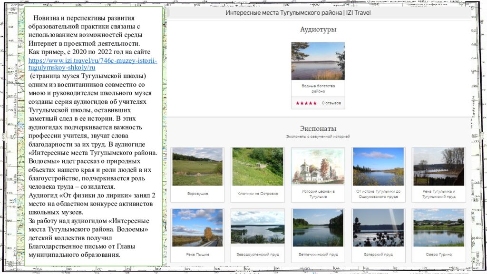
Task: Select the Ертарский пруд exhibit image
Action: click(378, 227)
